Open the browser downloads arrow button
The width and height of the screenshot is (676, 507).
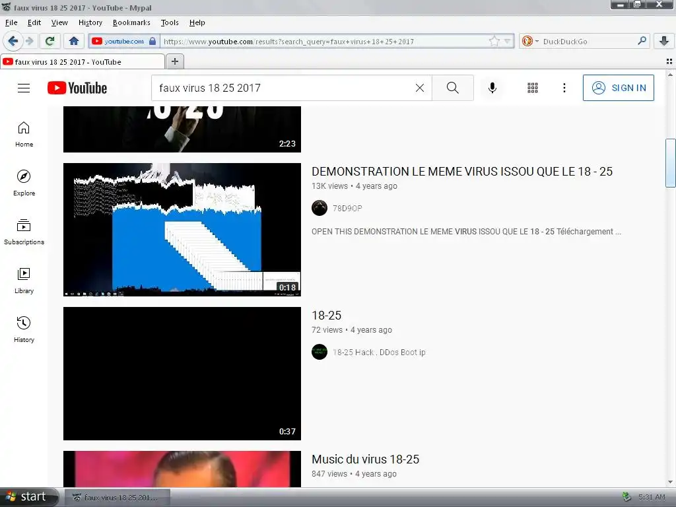[664, 41]
